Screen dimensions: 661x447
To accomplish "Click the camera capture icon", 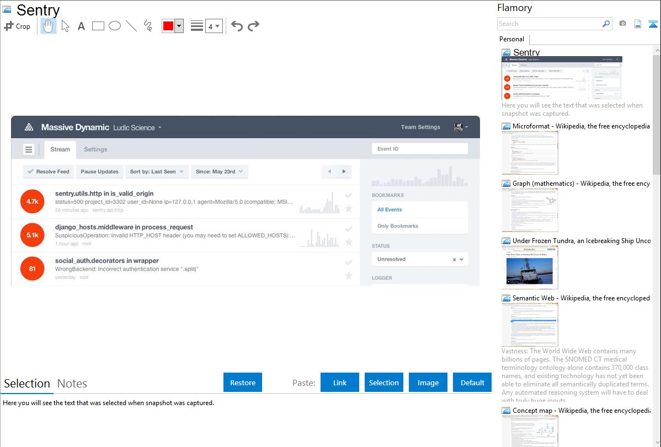I will pyautogui.click(x=622, y=24).
